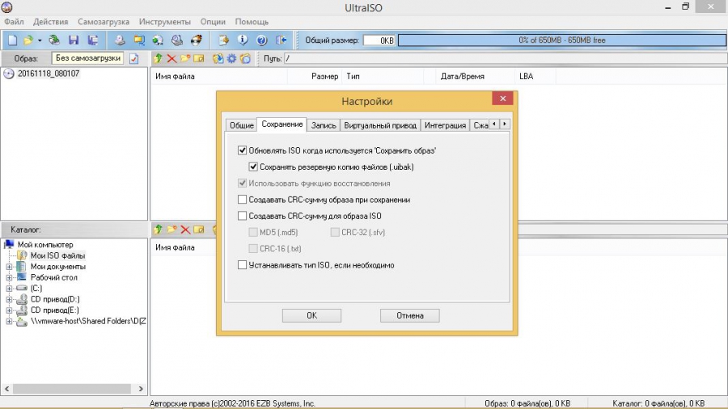Viewport: 728px width, 409px height.
Task: Click the Save floppy disk icon
Action: click(74, 40)
